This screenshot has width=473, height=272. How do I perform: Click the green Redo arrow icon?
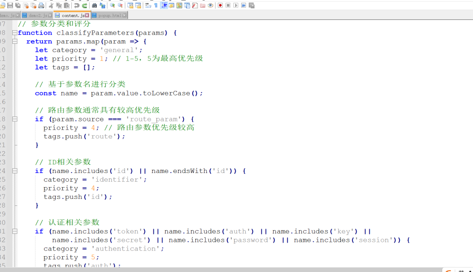click(85, 5)
